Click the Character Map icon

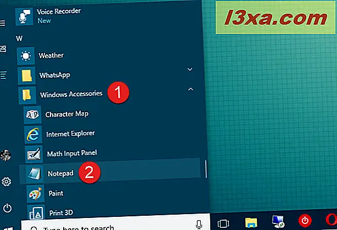tap(32, 114)
